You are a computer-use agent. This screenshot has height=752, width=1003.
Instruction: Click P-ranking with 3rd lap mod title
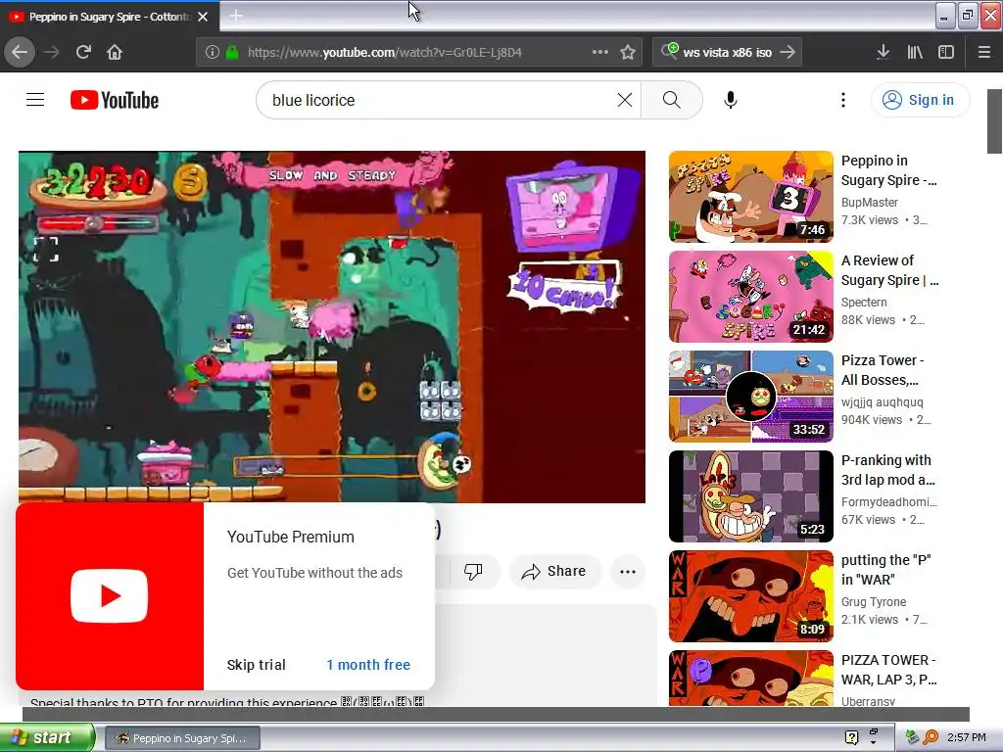[887, 469]
